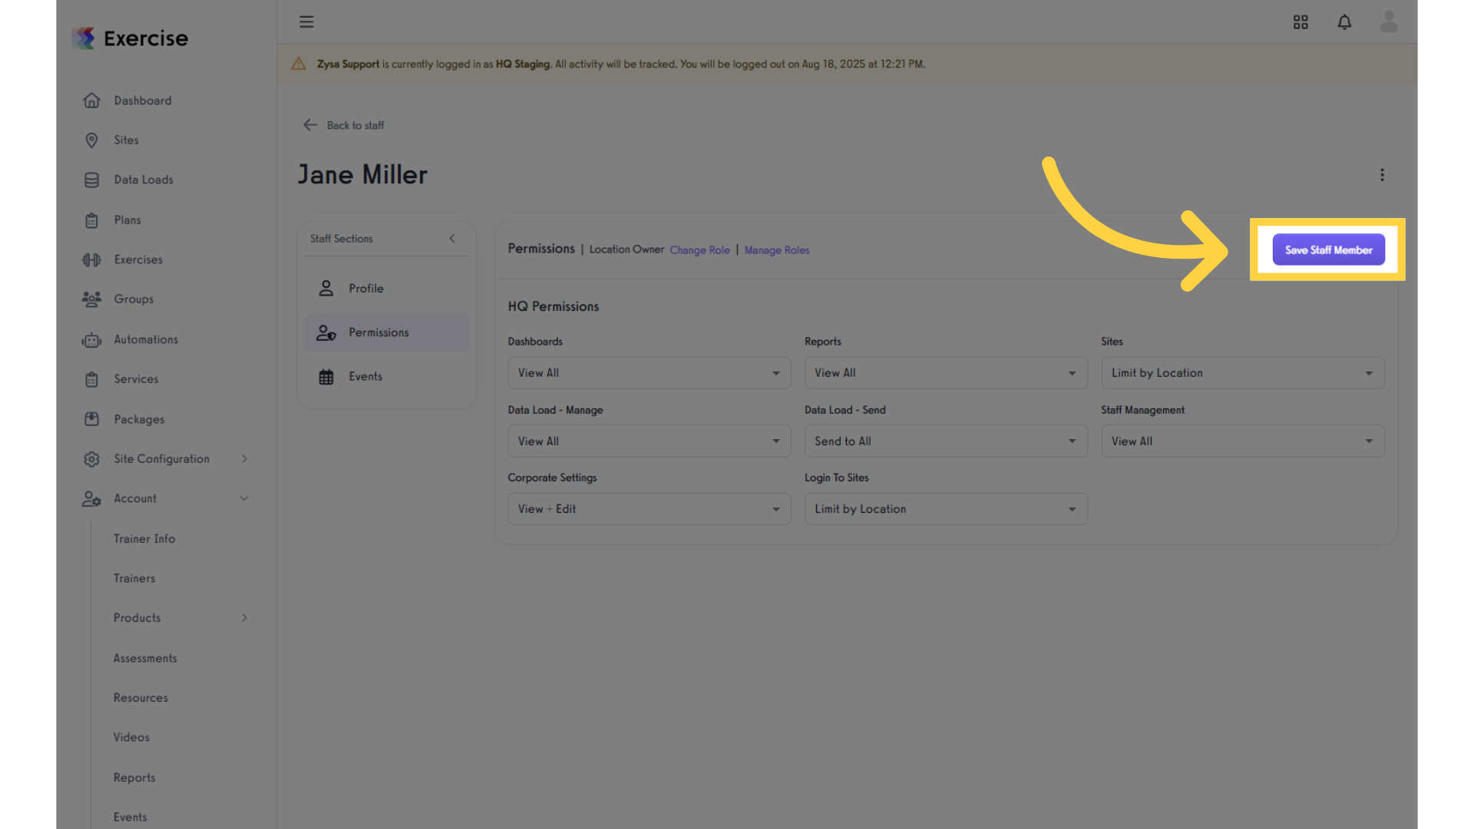Expand the Site Configuration submenu
1474x829 pixels.
[x=245, y=459]
